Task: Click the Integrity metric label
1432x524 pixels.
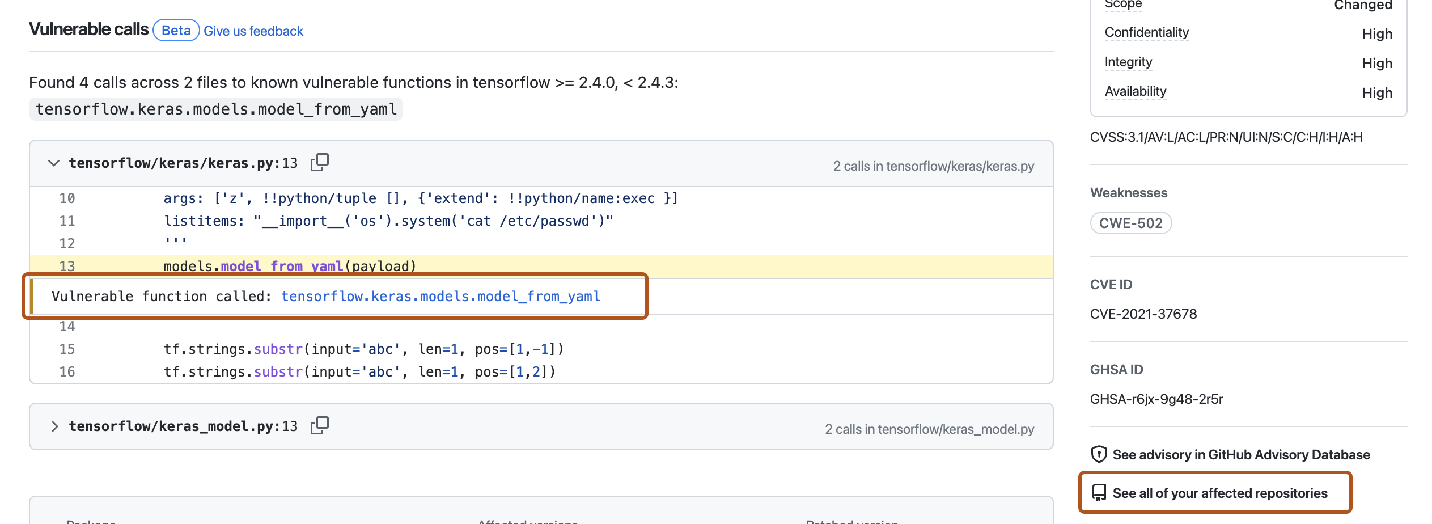Action: point(1128,62)
